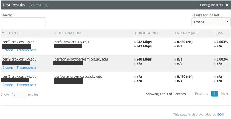Screen dimensions: 231x119
Task: Click the JSON link at page bottom
Action: (x=220, y=115)
